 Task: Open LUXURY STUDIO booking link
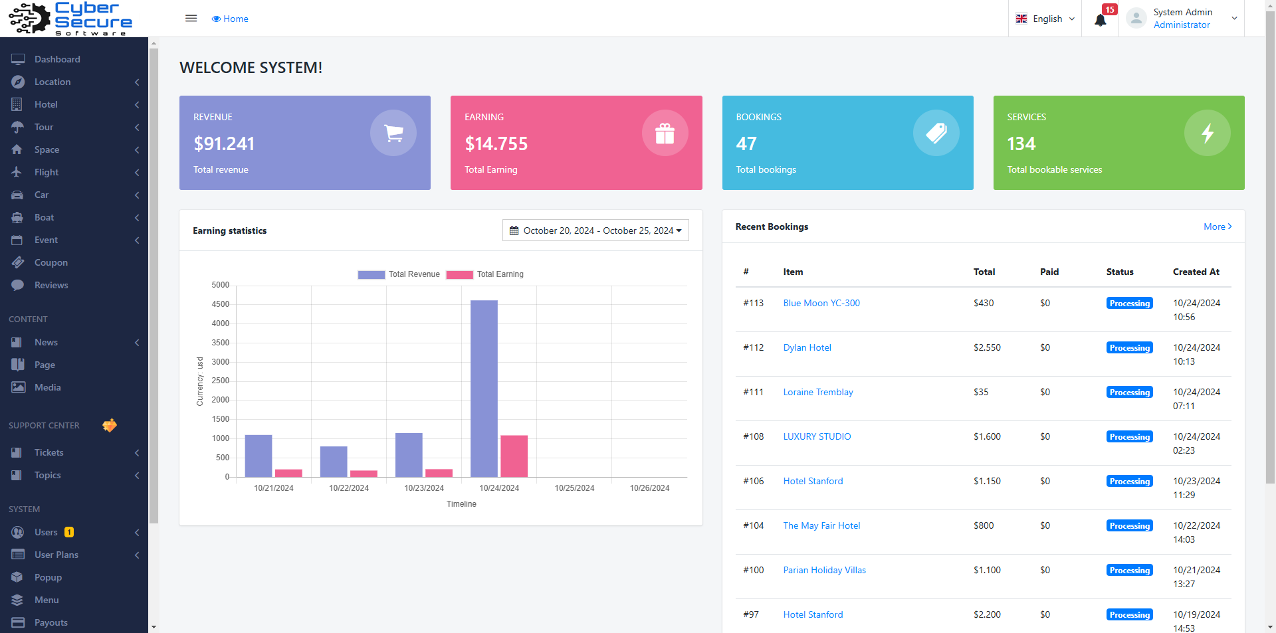817,436
